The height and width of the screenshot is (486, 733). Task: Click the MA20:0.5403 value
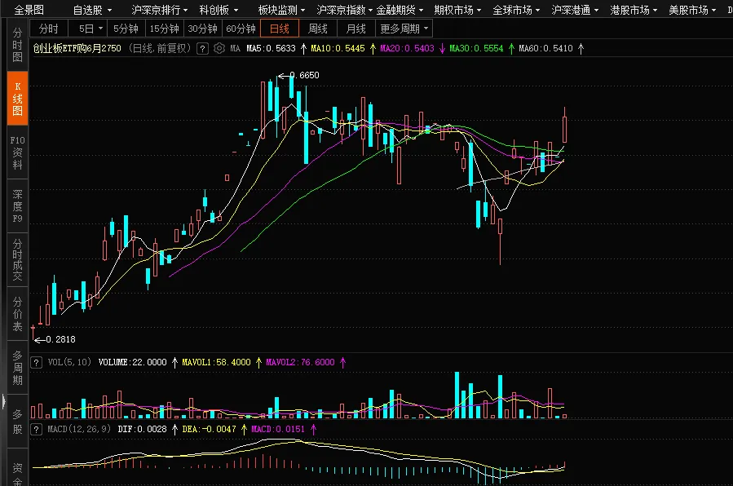[x=407, y=48]
